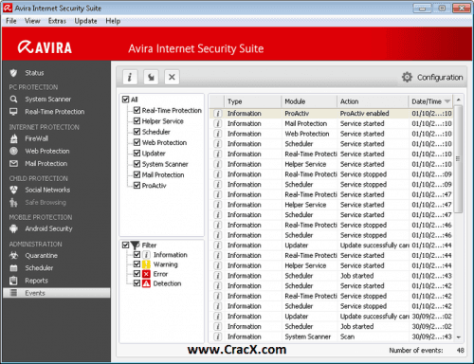Select Android Security in the sidebar

pyautogui.click(x=48, y=228)
